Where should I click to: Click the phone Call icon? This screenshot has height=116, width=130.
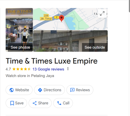pyautogui.click(x=59, y=103)
